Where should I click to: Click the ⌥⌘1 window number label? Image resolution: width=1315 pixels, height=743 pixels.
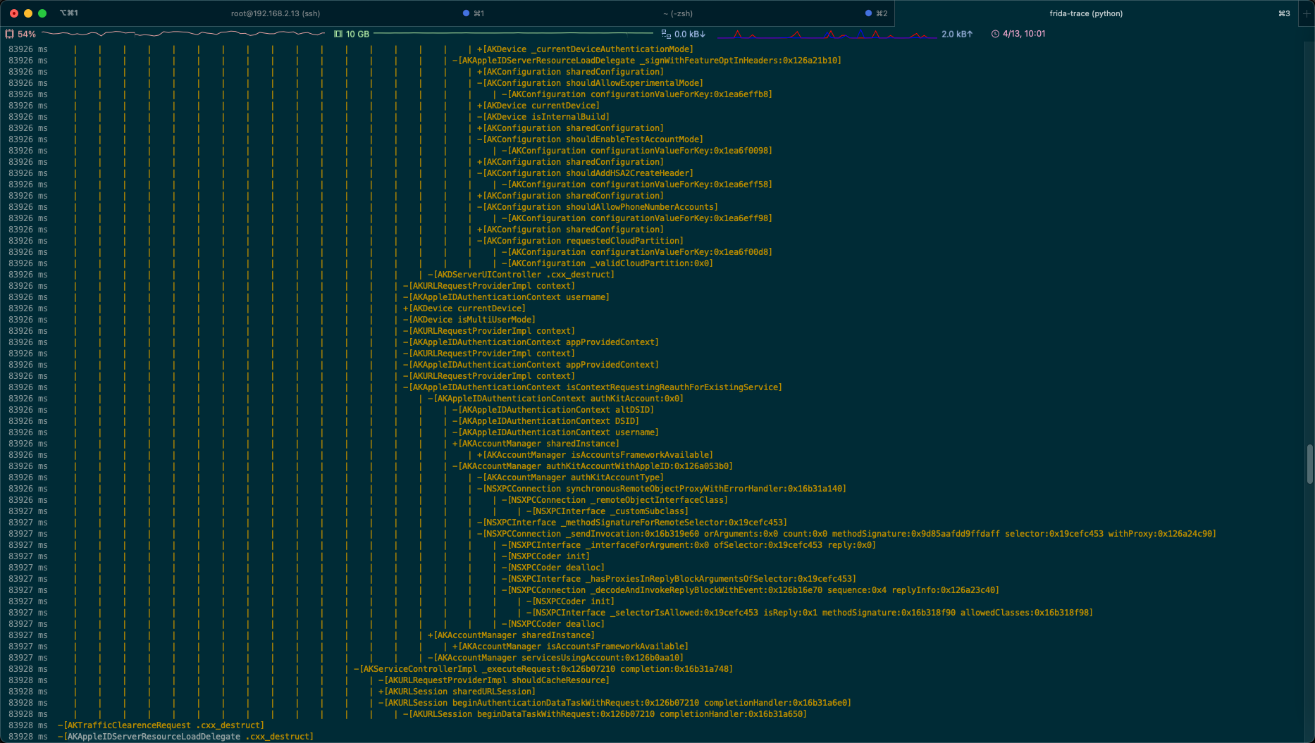[x=69, y=13]
